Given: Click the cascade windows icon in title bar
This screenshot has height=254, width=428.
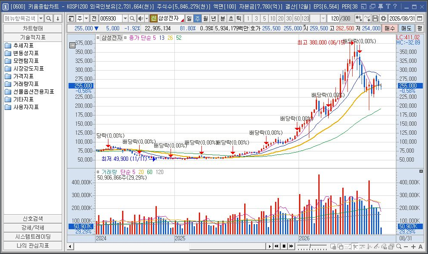Looking at the screenshot, I should pyautogui.click(x=372, y=6).
